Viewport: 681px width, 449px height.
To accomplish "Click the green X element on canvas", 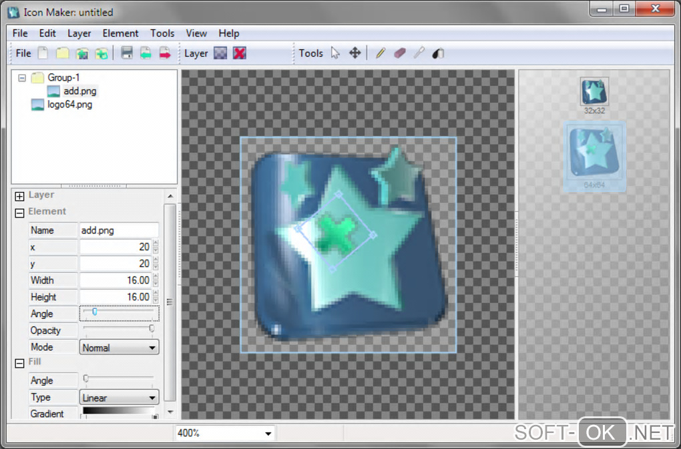I will coord(334,234).
